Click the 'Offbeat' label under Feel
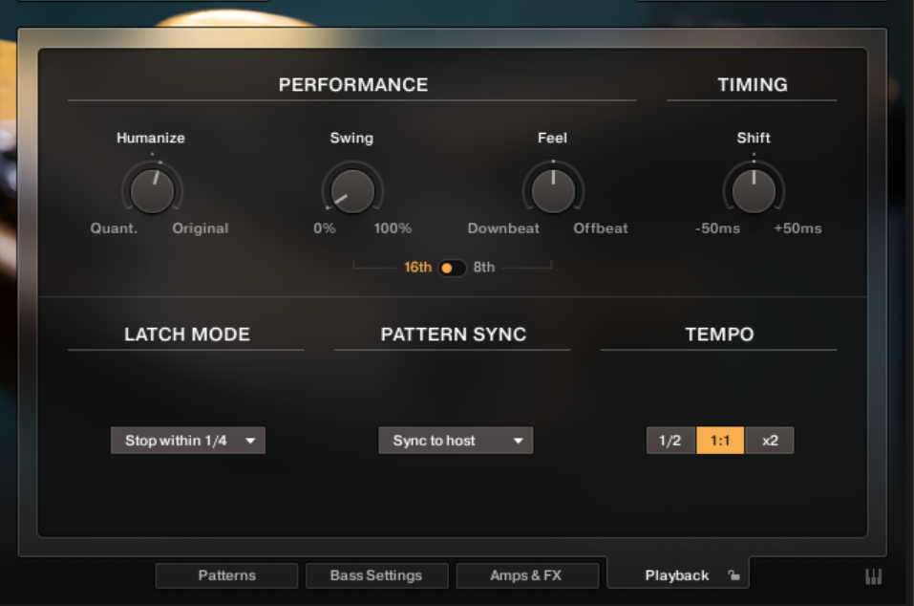This screenshot has width=914, height=606. (601, 228)
